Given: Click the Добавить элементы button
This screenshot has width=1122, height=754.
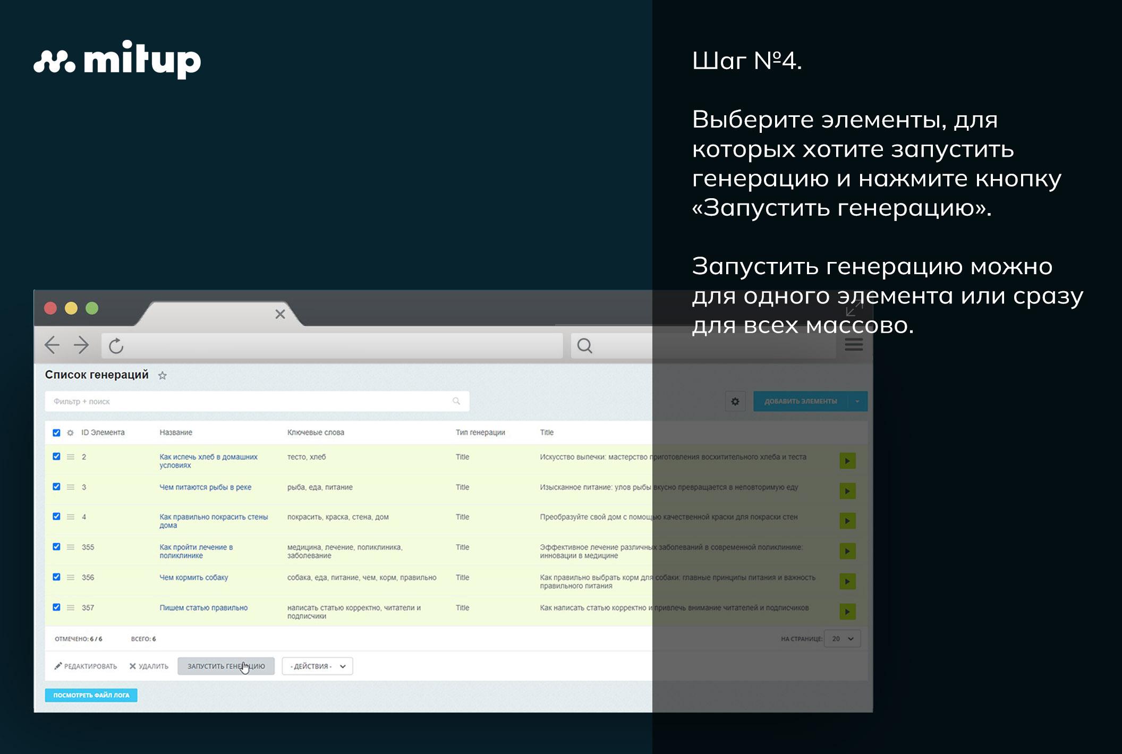Looking at the screenshot, I should tap(801, 401).
